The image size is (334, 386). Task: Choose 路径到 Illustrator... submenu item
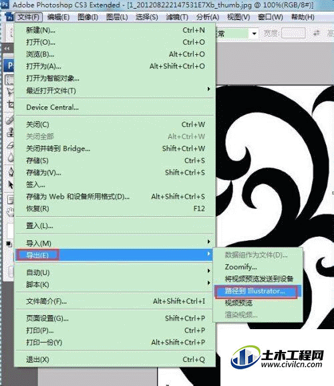[258, 291]
